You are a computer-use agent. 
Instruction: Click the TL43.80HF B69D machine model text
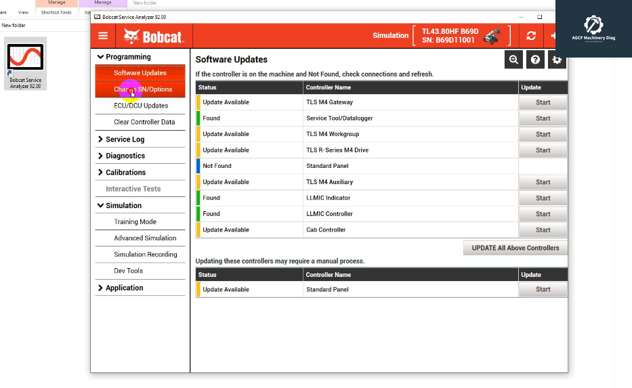(x=450, y=31)
